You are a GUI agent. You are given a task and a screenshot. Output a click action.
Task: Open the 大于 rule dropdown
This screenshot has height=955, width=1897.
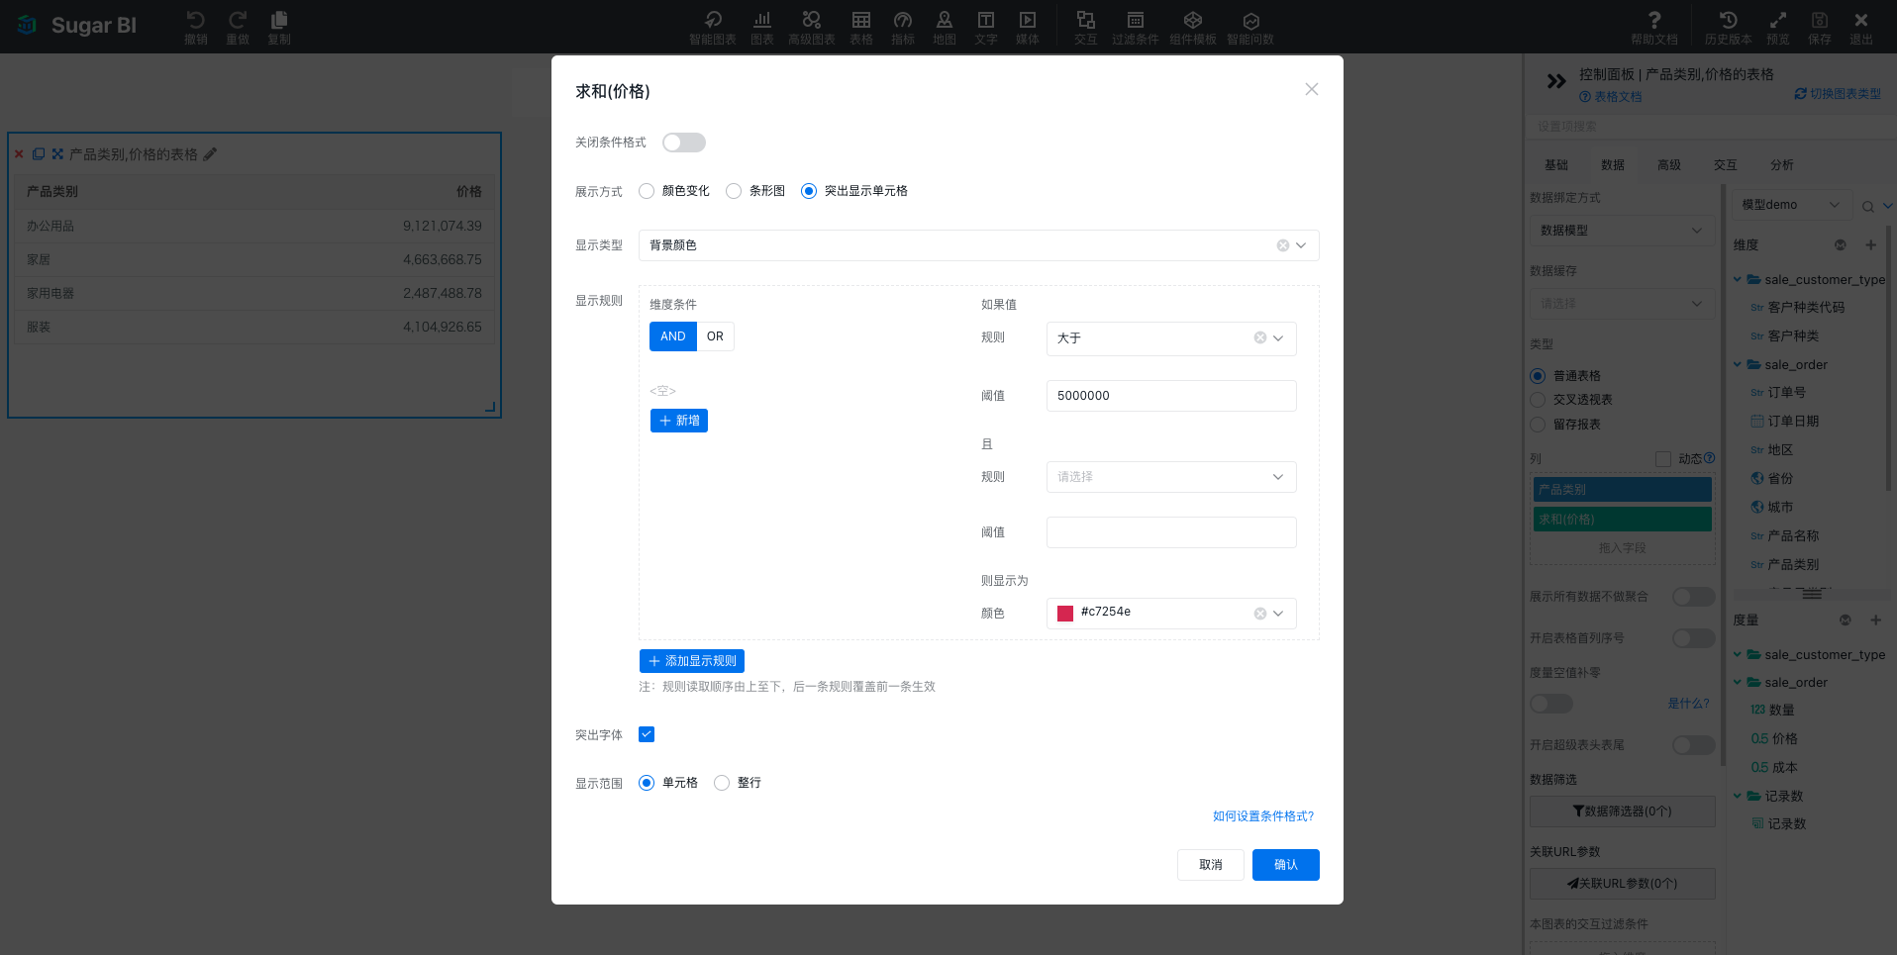pos(1171,338)
